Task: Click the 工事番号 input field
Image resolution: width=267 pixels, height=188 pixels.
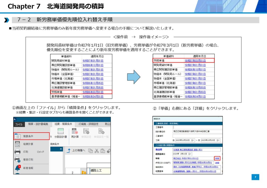Action: (197, 127)
